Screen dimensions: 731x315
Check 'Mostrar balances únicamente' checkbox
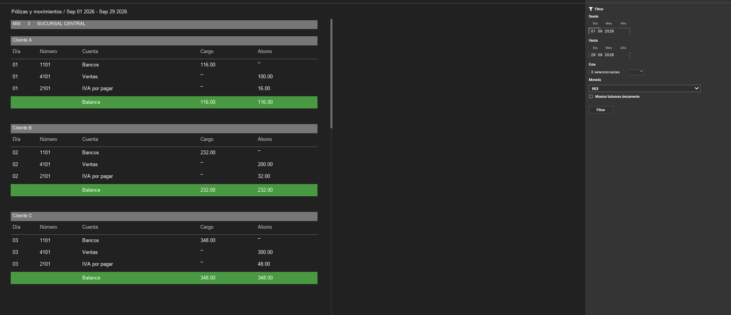591,97
